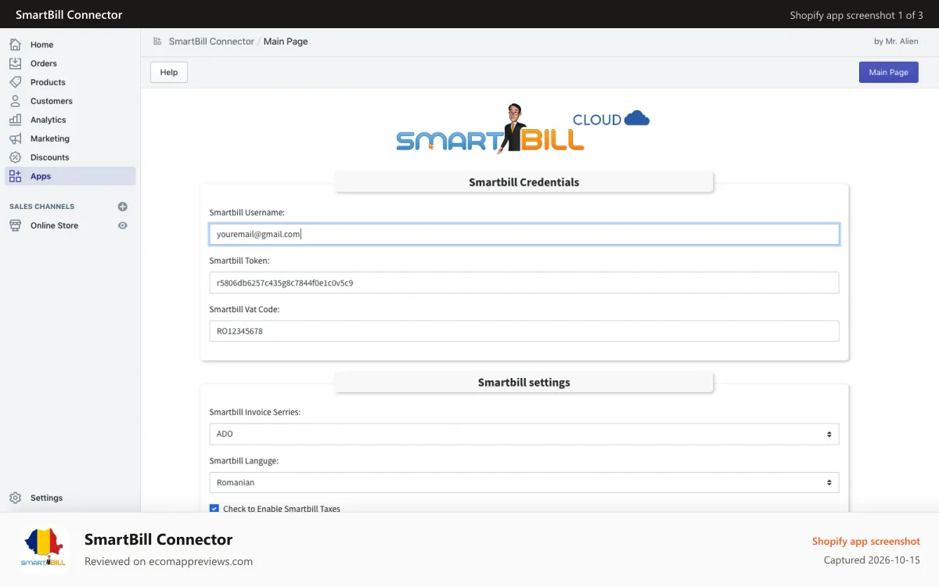Click the Smartbill Token field
939x587 pixels.
524,283
